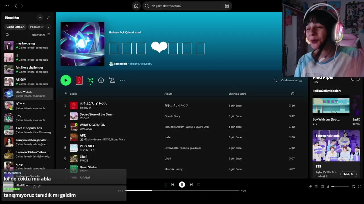Mute the volume speaker icon
This screenshot has height=204, width=364.
(x=328, y=187)
